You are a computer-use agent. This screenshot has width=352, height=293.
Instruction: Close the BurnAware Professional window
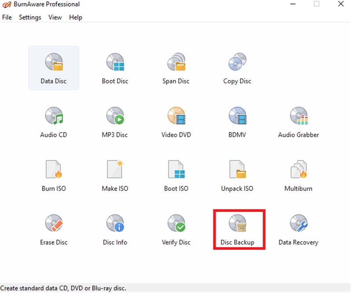click(341, 4)
